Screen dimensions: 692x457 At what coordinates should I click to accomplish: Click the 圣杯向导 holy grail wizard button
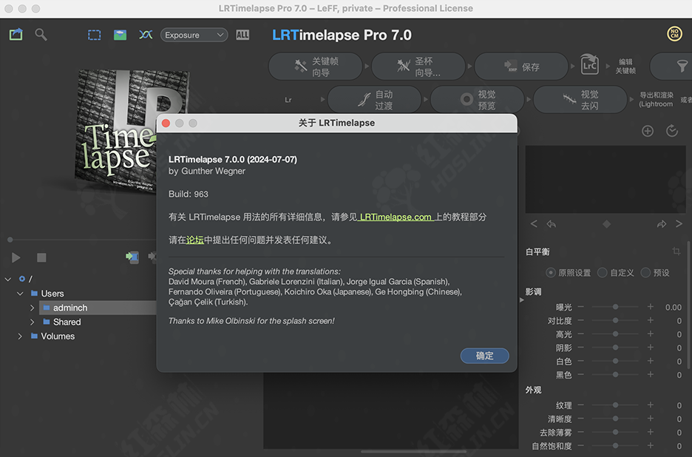coord(418,67)
